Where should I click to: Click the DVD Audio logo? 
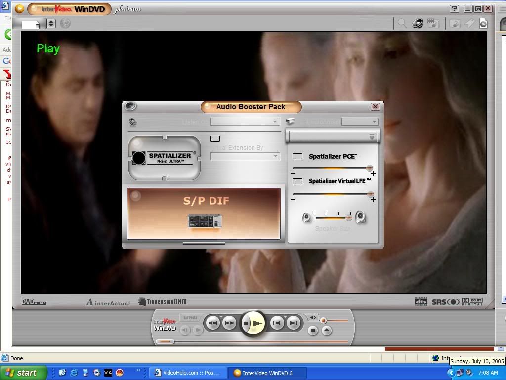34,302
